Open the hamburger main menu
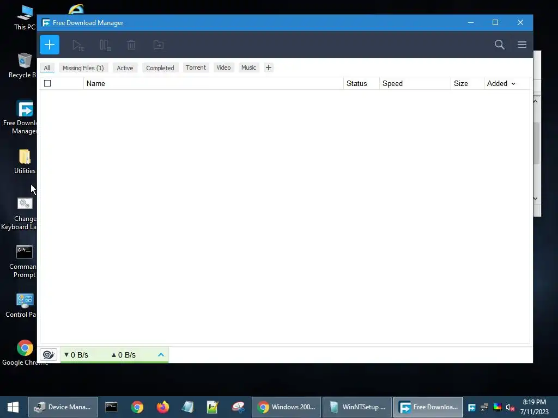Image resolution: width=558 pixels, height=418 pixels. 521,45
